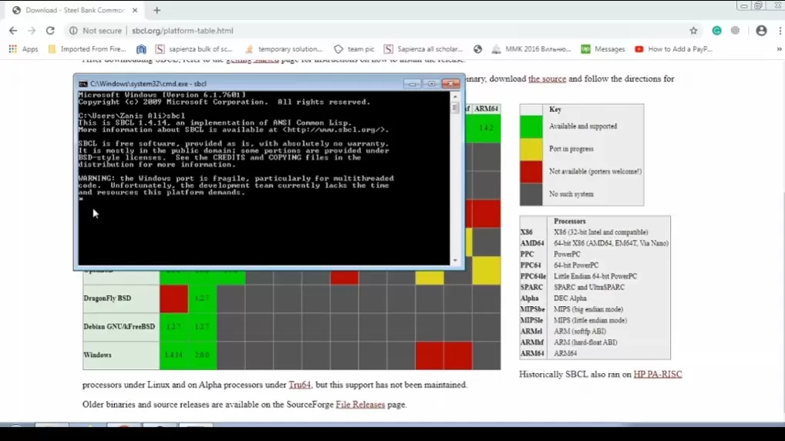
Task: Click the browser back arrow
Action: click(13, 31)
